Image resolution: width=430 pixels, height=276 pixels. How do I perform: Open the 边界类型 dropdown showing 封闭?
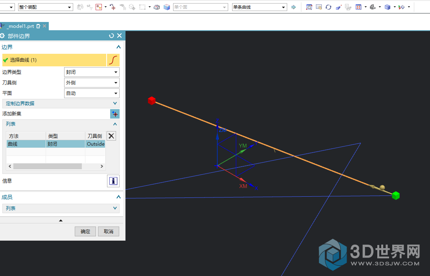92,72
